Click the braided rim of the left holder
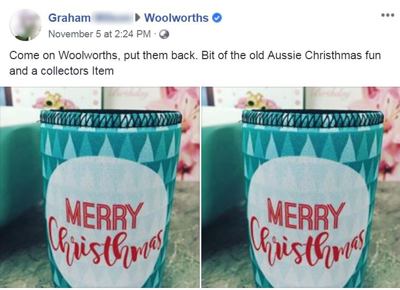 (x=111, y=118)
